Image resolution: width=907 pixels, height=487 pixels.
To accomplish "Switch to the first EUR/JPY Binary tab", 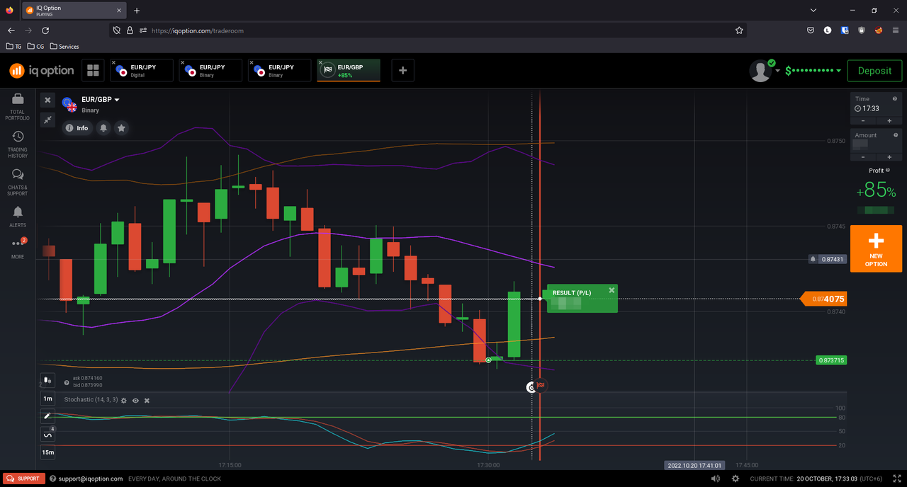I will (x=210, y=71).
